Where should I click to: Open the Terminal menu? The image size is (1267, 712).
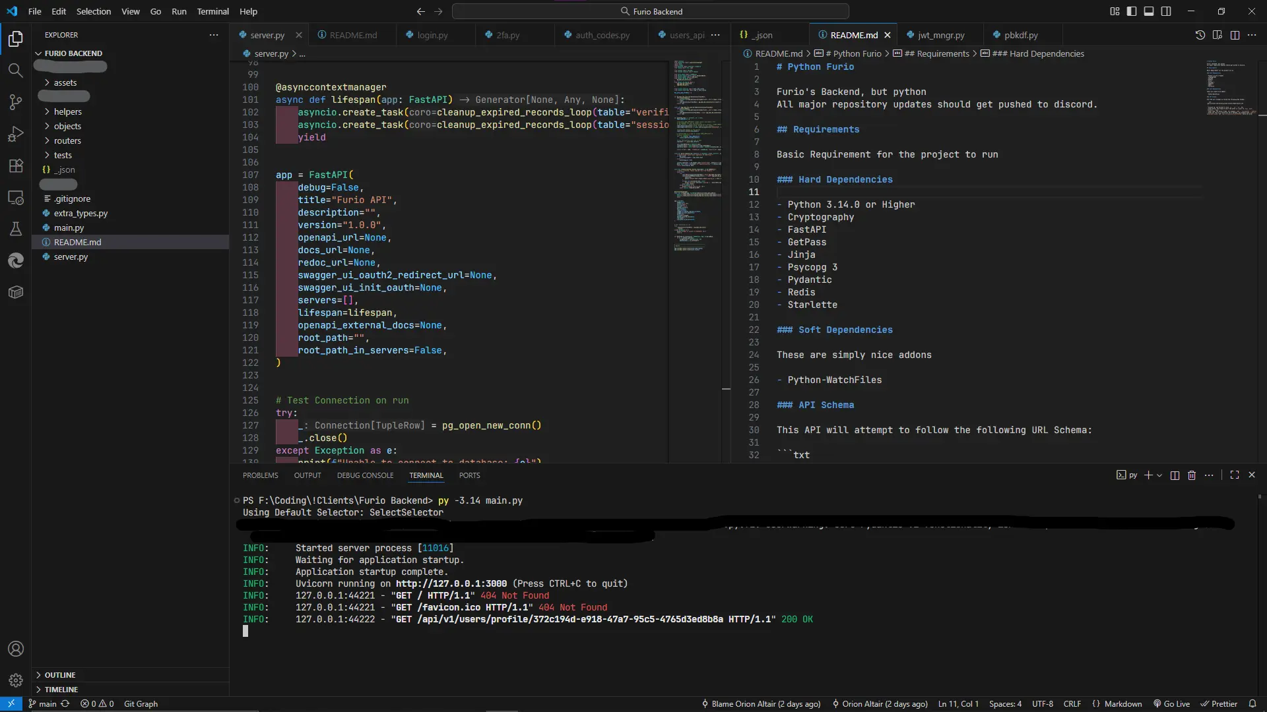213,11
